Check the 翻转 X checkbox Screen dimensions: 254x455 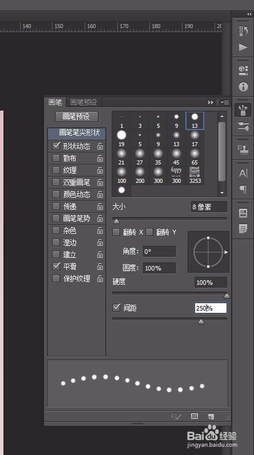(x=116, y=232)
